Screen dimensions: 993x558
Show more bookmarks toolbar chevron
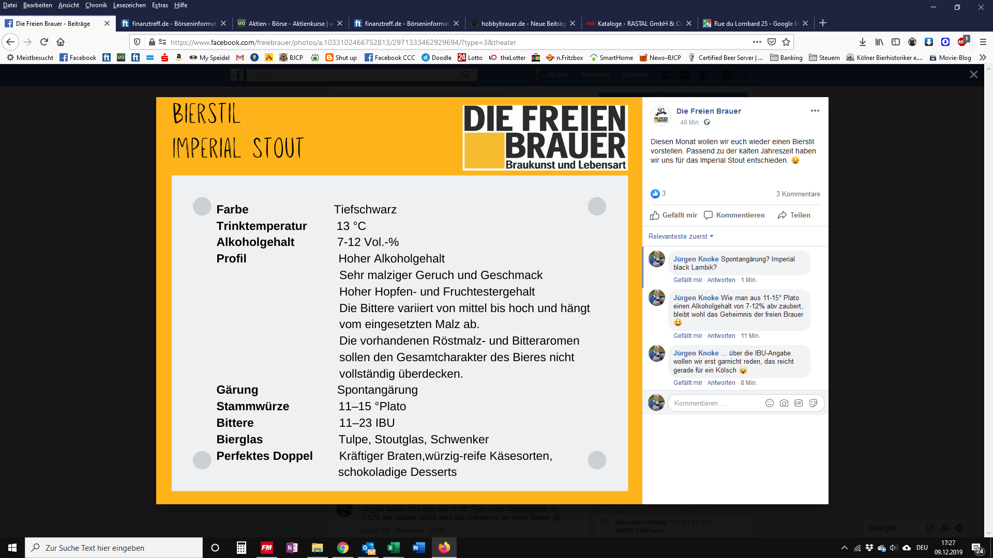tap(983, 57)
